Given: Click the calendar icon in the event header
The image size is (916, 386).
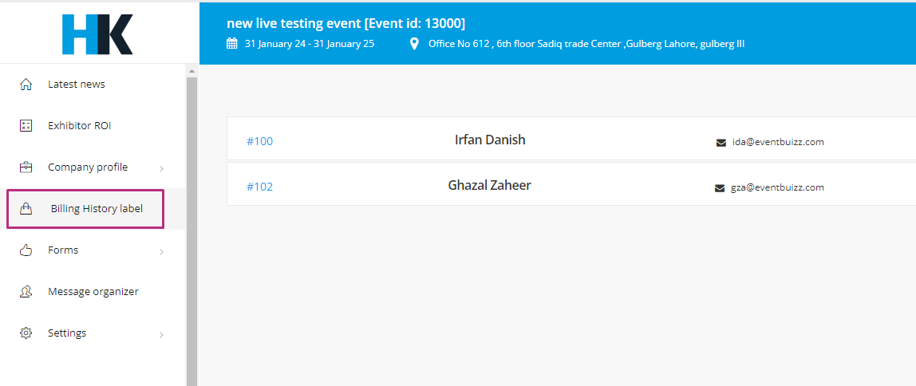Looking at the screenshot, I should pyautogui.click(x=232, y=43).
